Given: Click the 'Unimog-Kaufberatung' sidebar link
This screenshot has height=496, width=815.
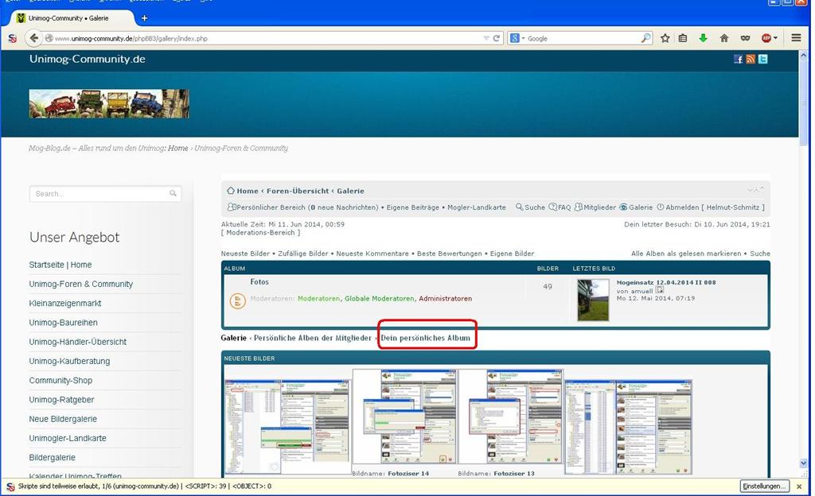Looking at the screenshot, I should point(69,361).
